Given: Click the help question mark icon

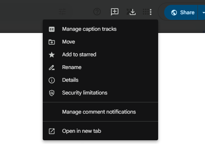Looking at the screenshot, I should coord(97,12).
